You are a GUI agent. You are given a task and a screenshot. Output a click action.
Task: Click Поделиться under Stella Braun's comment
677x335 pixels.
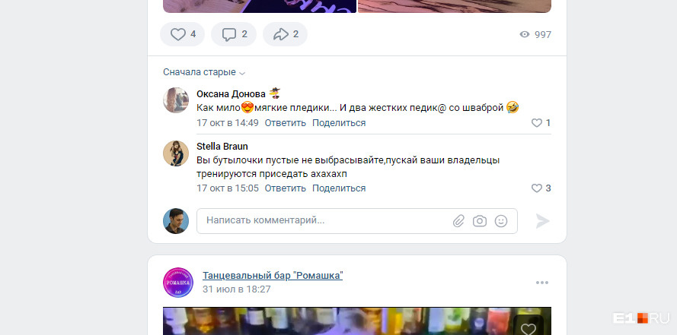(x=339, y=188)
